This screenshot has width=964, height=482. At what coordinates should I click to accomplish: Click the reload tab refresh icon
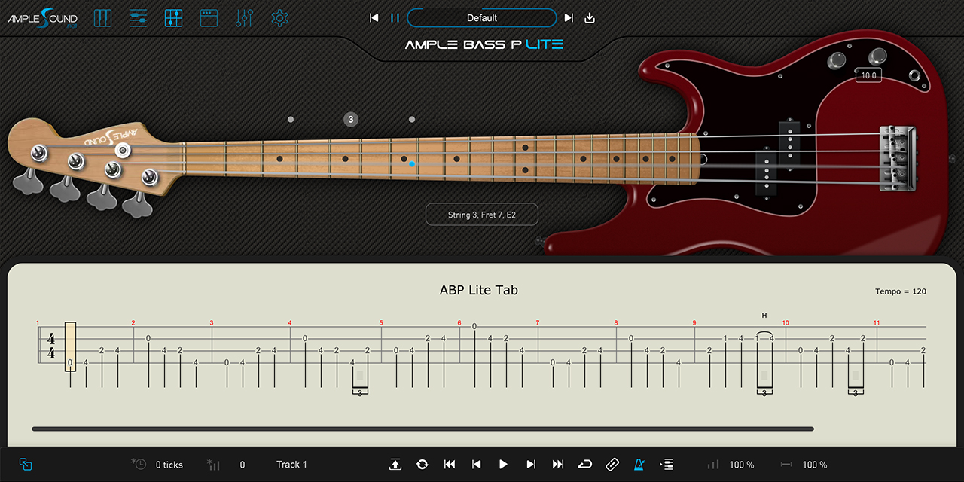click(422, 465)
